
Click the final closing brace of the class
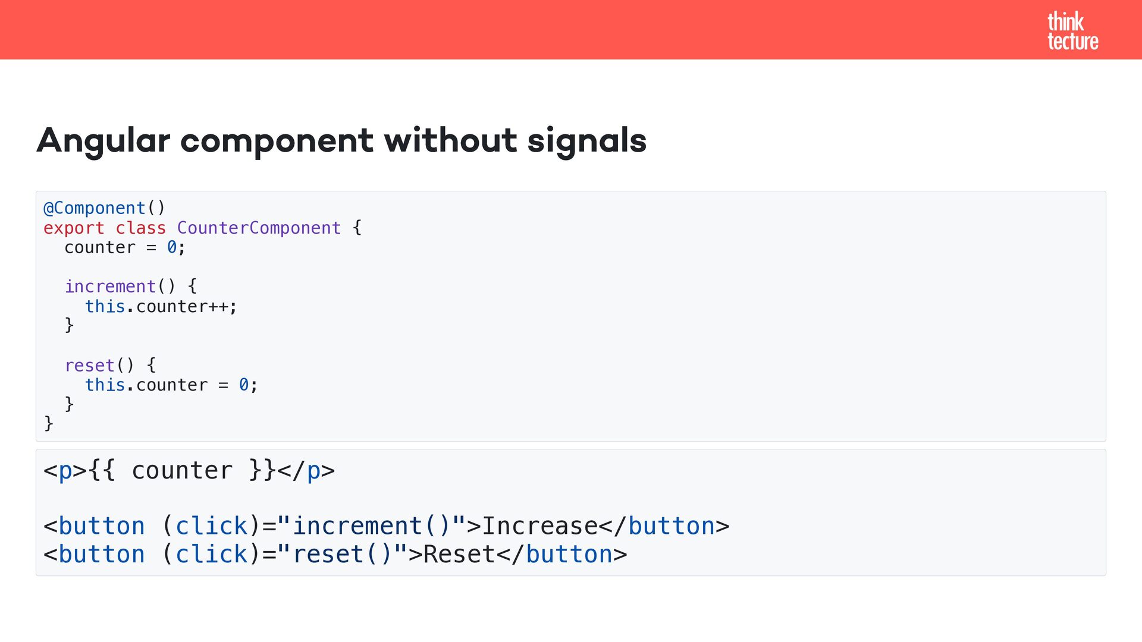pyautogui.click(x=49, y=423)
